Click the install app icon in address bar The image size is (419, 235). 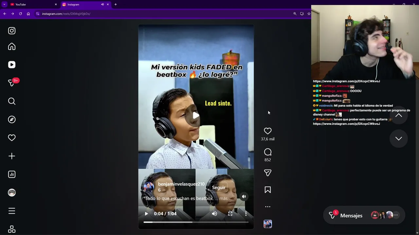coord(302,14)
